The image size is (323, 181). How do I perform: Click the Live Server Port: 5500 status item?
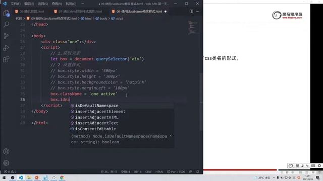click(x=176, y=171)
